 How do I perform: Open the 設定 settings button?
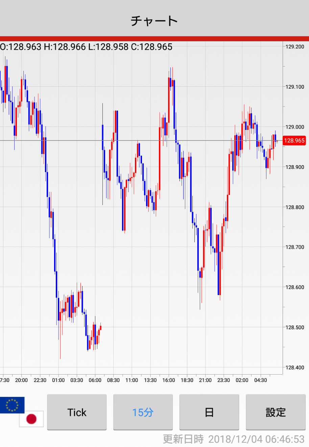[276, 412]
